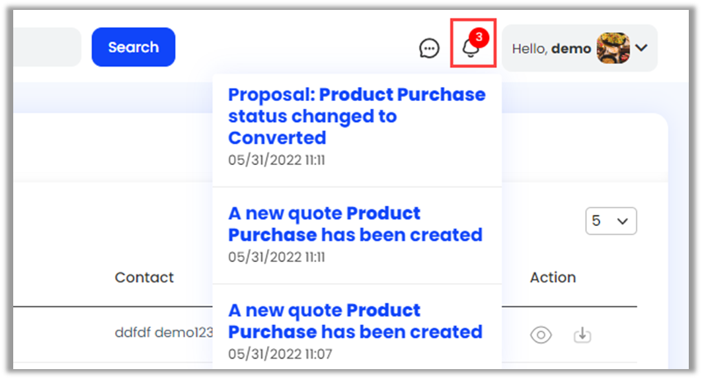Click the 05/31/2022 11:07 timestamp

coord(280,354)
